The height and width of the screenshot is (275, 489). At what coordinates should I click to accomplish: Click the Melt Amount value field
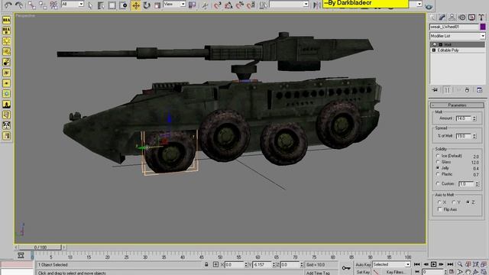point(464,118)
